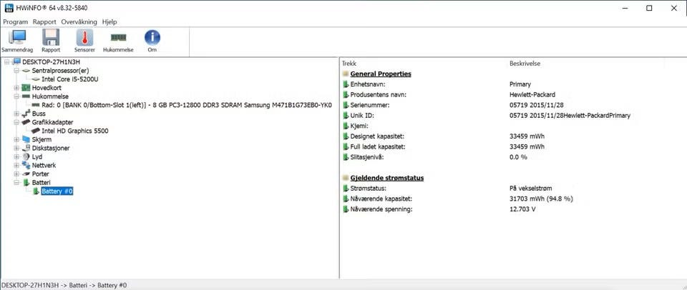Expand the Hovedkort tree node
687x290 pixels.
coord(16,87)
